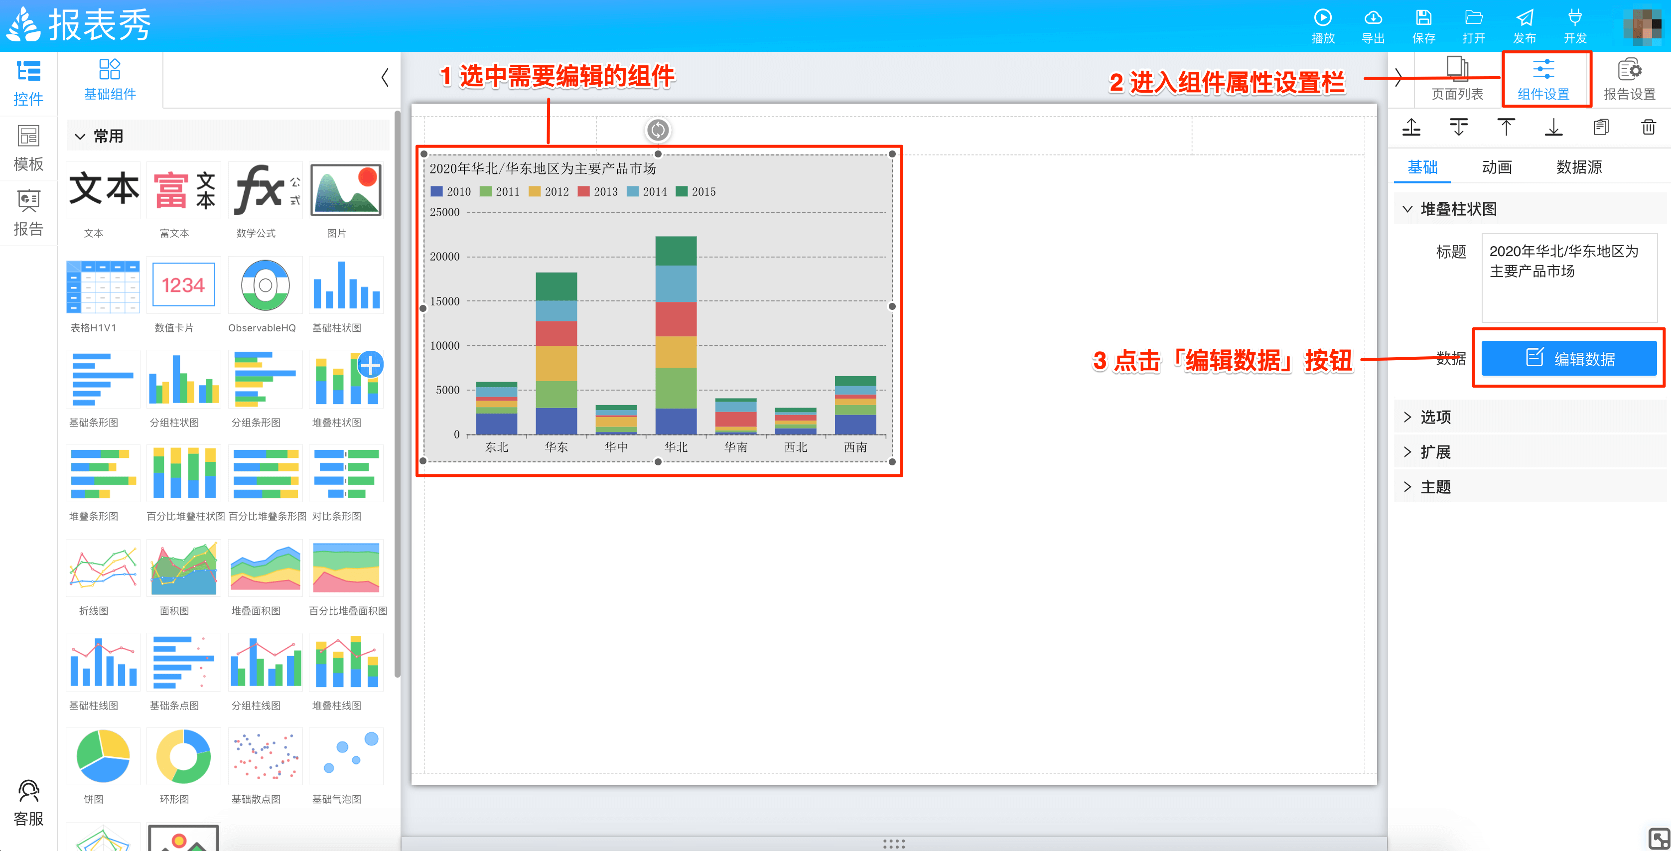Image resolution: width=1671 pixels, height=851 pixels.
Task: Add the 富文本 rich text component
Action: pos(183,190)
